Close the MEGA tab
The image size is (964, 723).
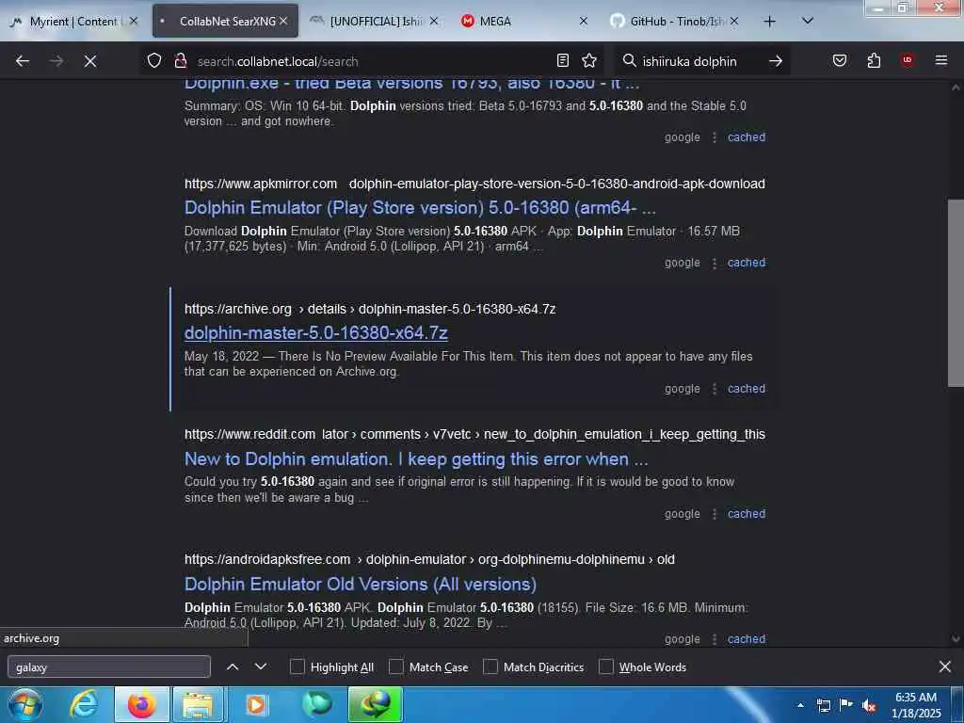[x=584, y=21]
